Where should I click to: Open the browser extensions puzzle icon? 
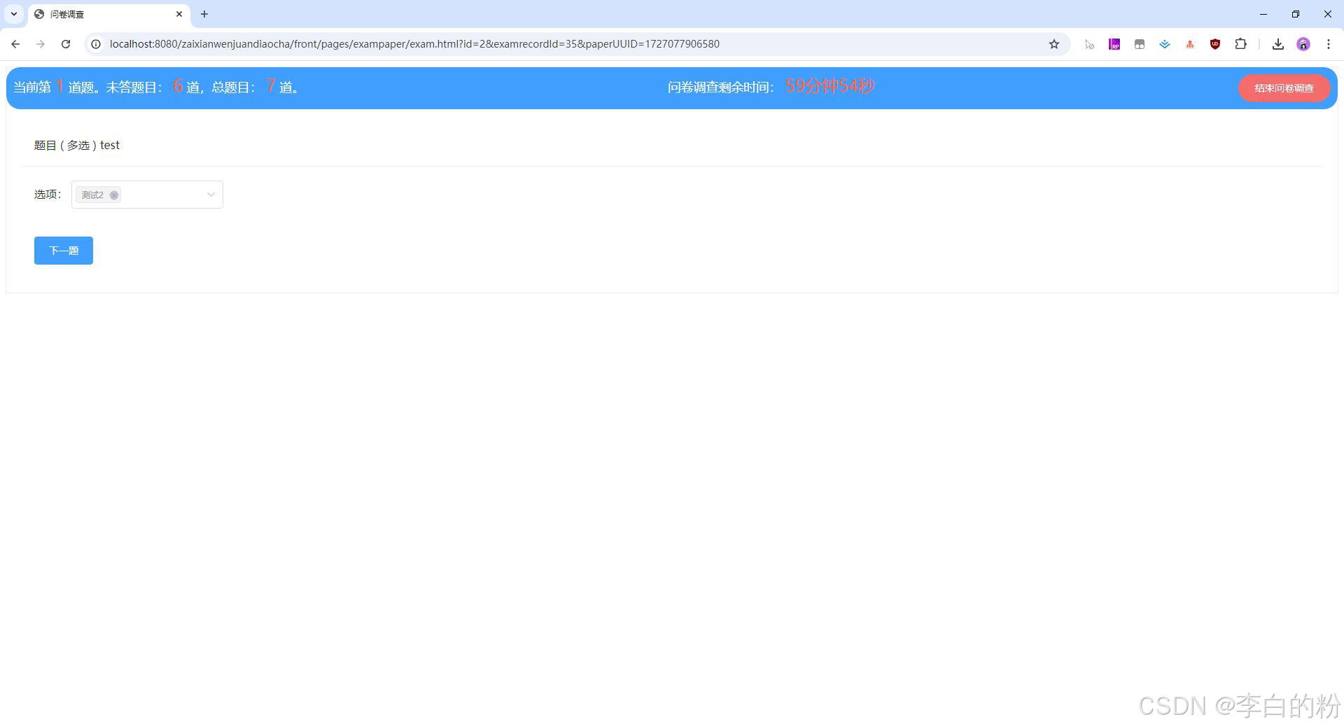pyautogui.click(x=1240, y=44)
